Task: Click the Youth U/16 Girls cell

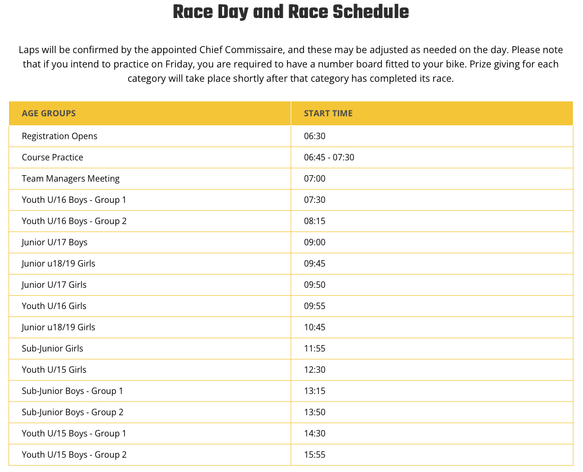Action: click(x=54, y=306)
